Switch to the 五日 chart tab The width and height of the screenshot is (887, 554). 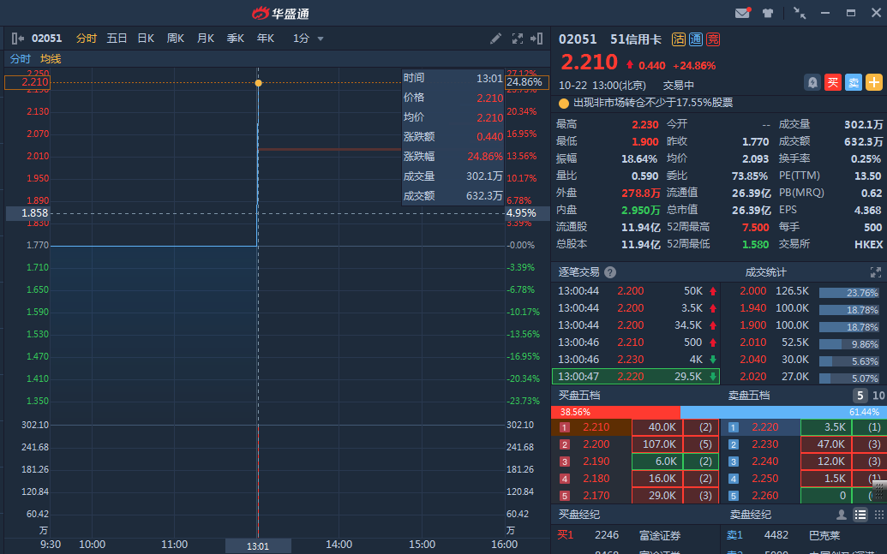click(x=117, y=39)
